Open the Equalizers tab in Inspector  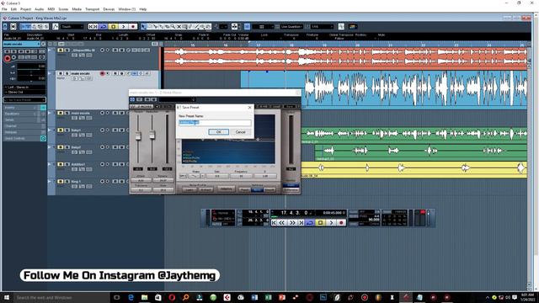[20, 114]
